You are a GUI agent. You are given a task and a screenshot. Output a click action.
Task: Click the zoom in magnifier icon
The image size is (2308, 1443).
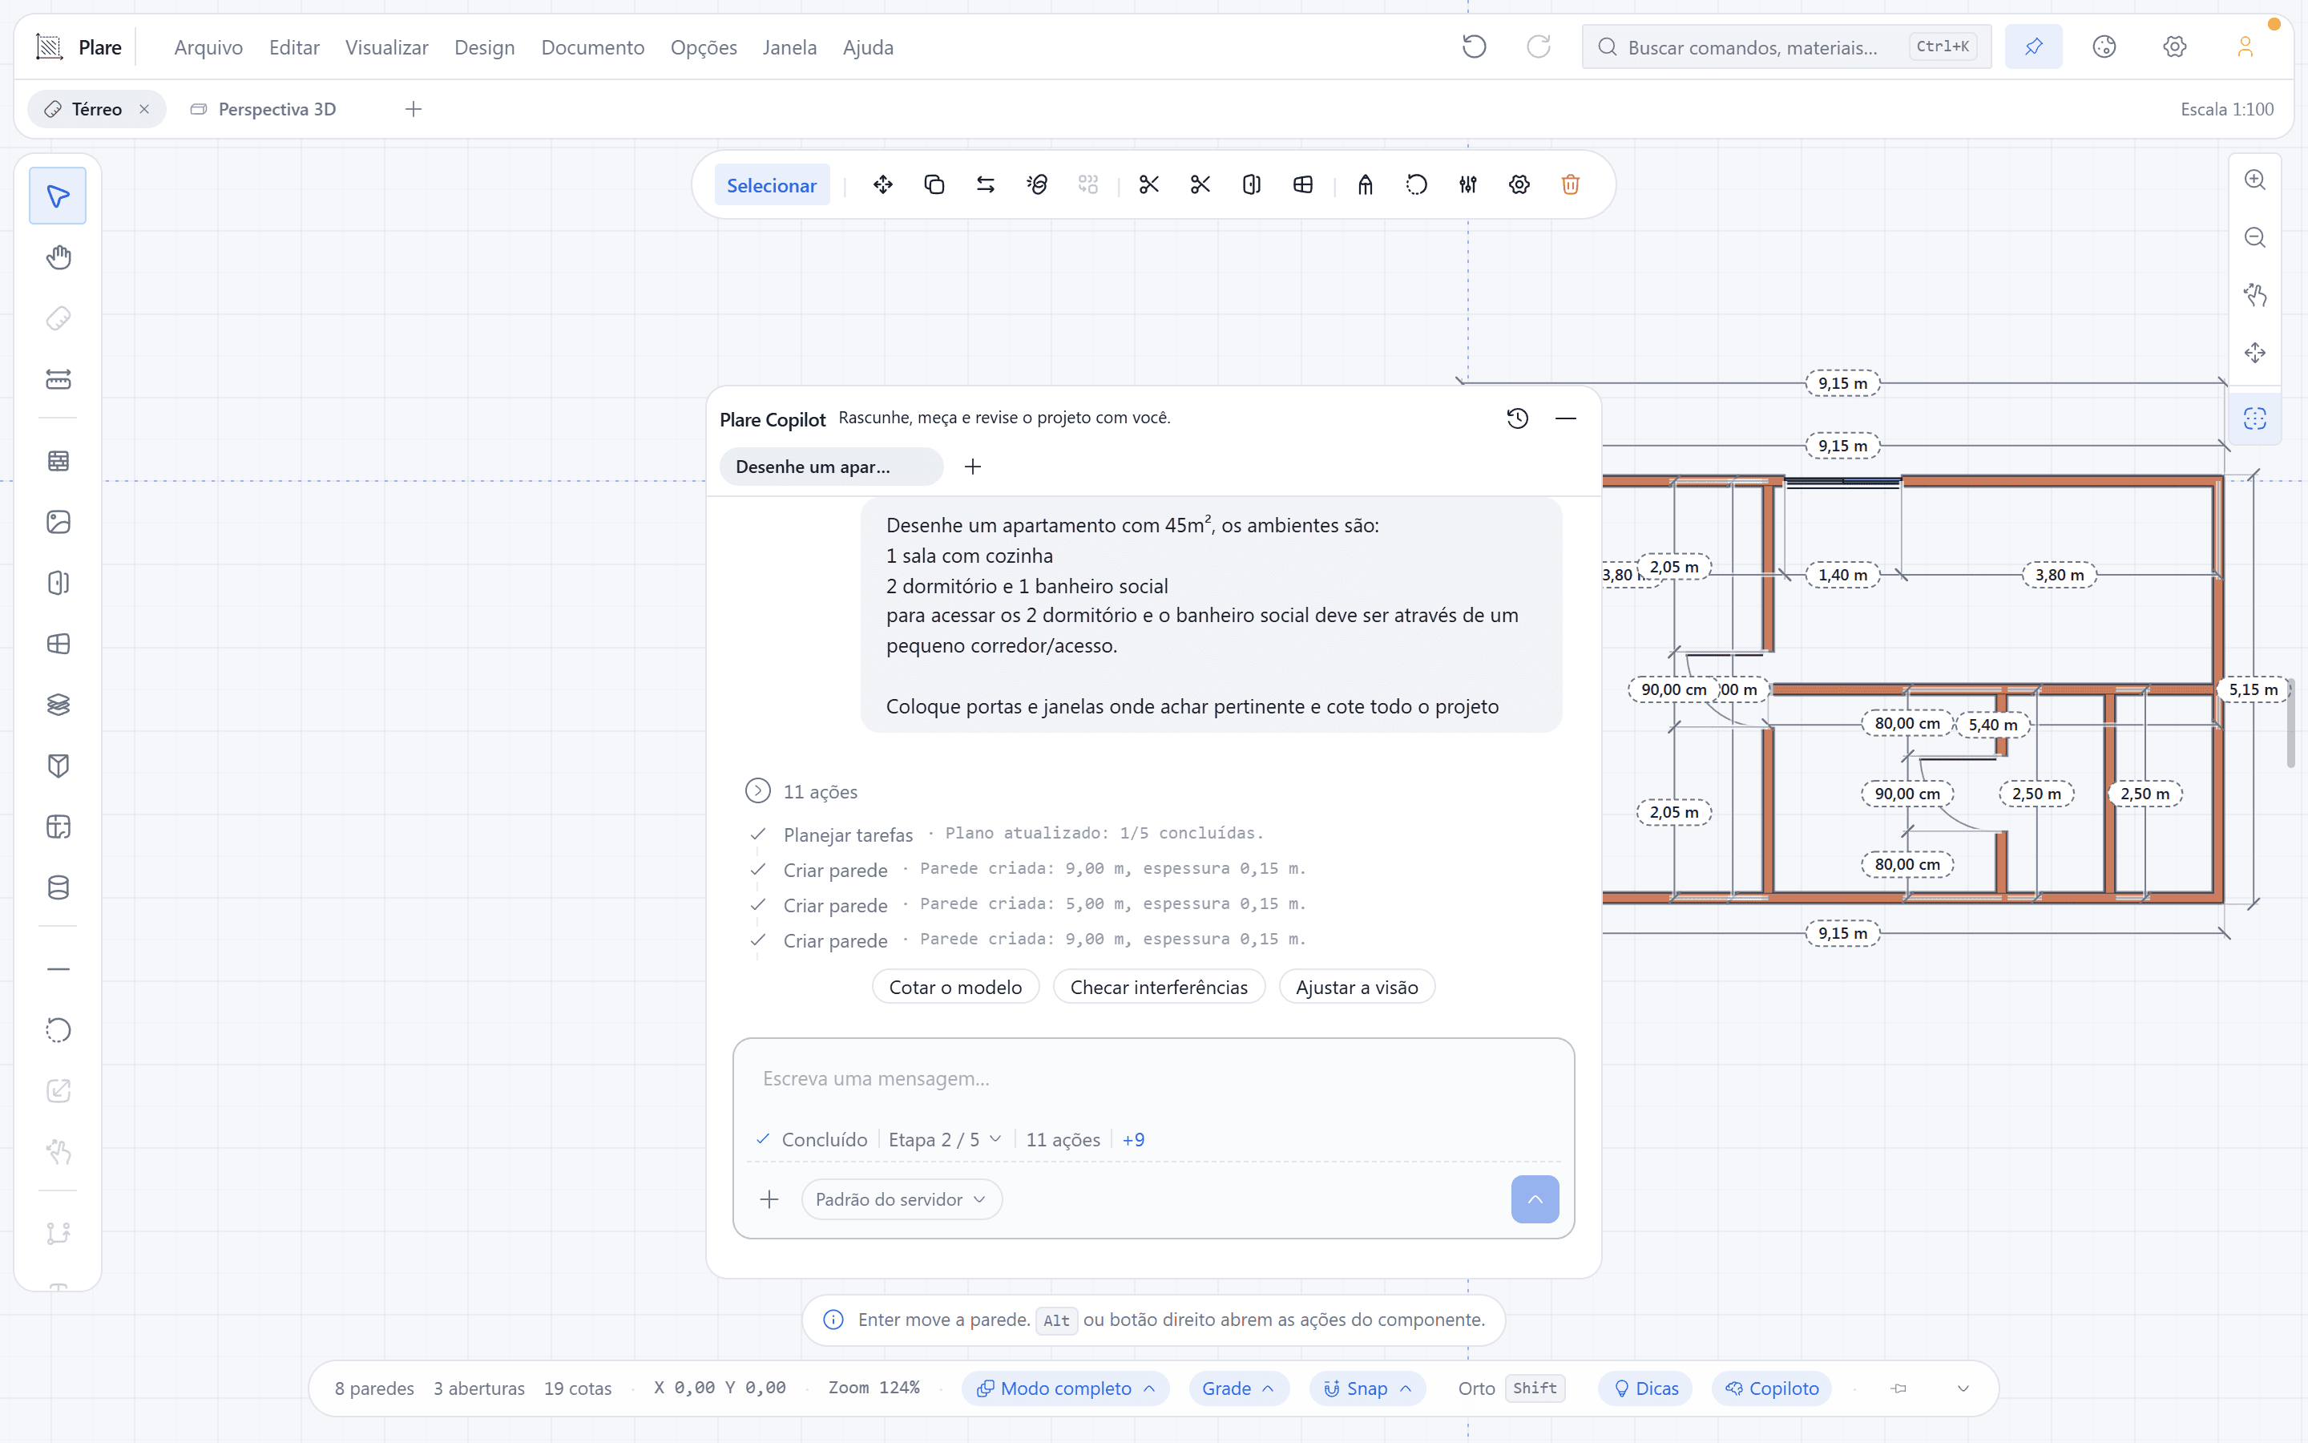(x=2254, y=180)
